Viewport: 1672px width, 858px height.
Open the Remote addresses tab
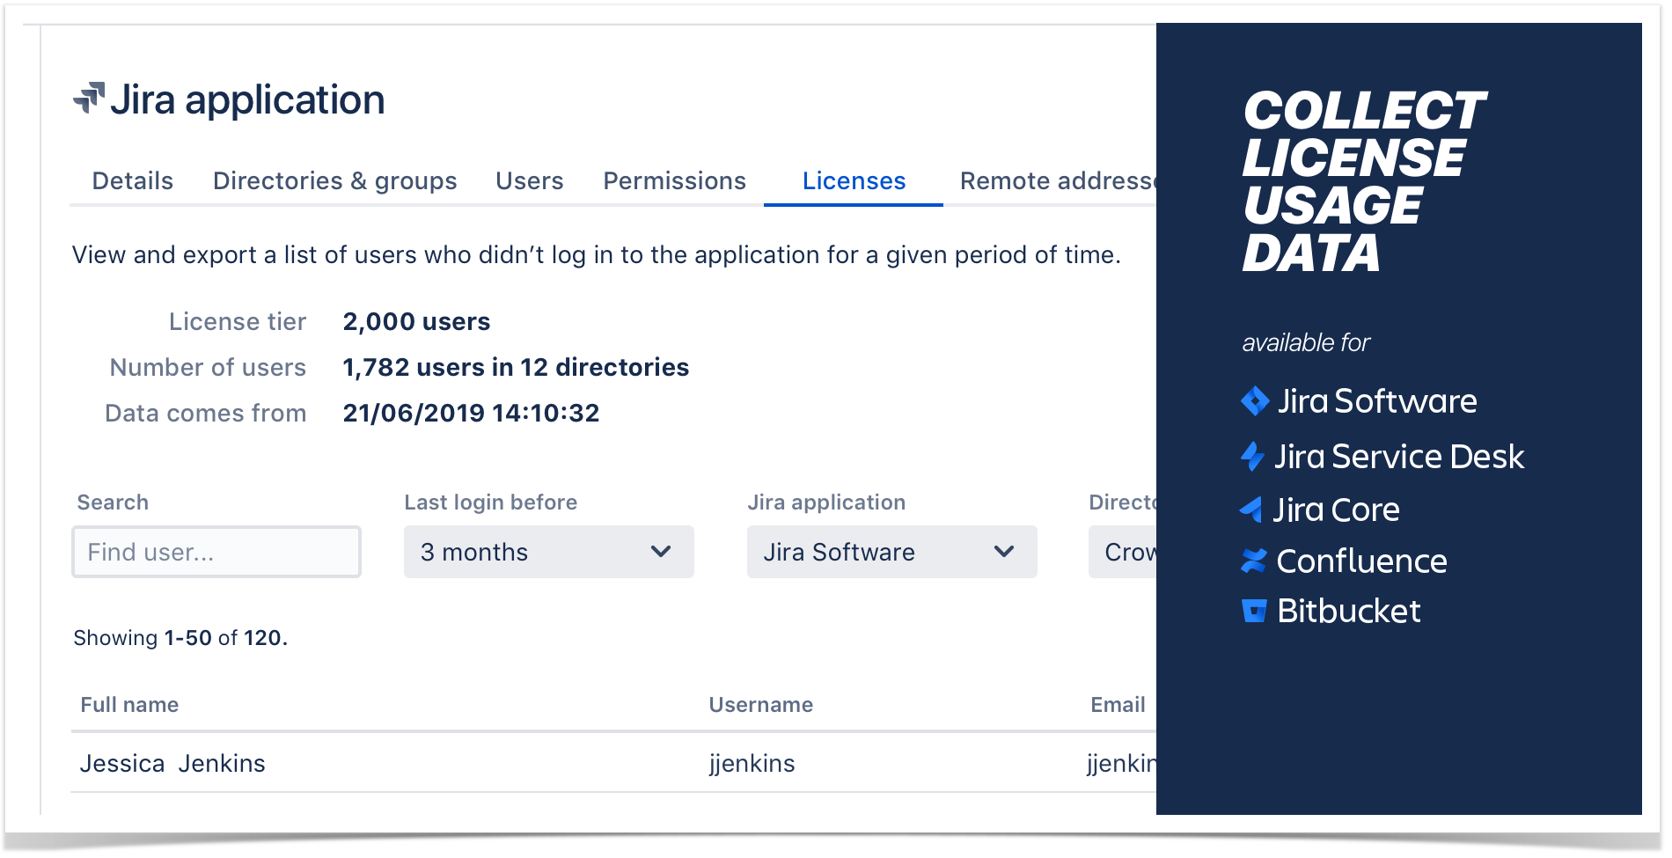[x=1058, y=181]
